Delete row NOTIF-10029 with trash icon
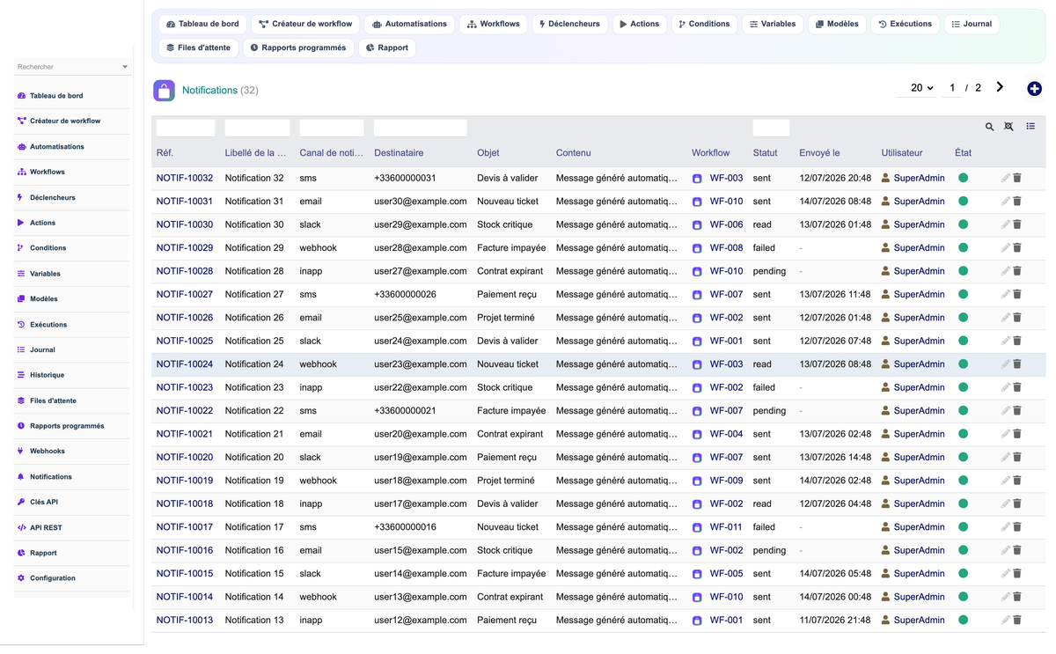The width and height of the screenshot is (1056, 654). [x=1017, y=248]
